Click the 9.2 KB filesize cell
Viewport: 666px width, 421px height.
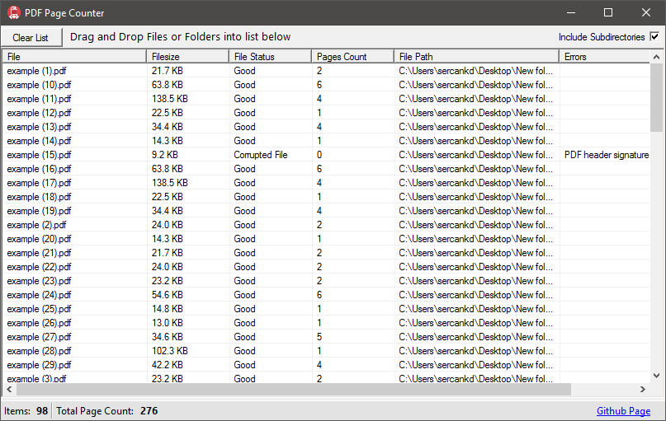(x=165, y=155)
